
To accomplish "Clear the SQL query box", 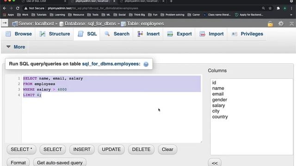I will (x=167, y=149).
